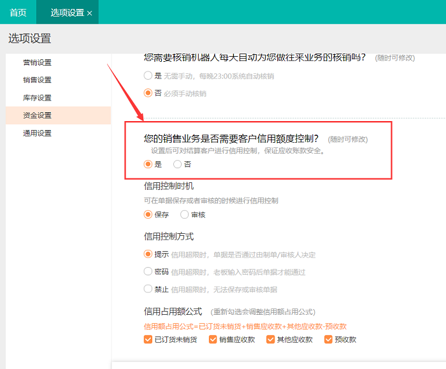Open 销售设置 in the left sidebar
Image resolution: width=446 pixels, height=369 pixels.
[38, 80]
